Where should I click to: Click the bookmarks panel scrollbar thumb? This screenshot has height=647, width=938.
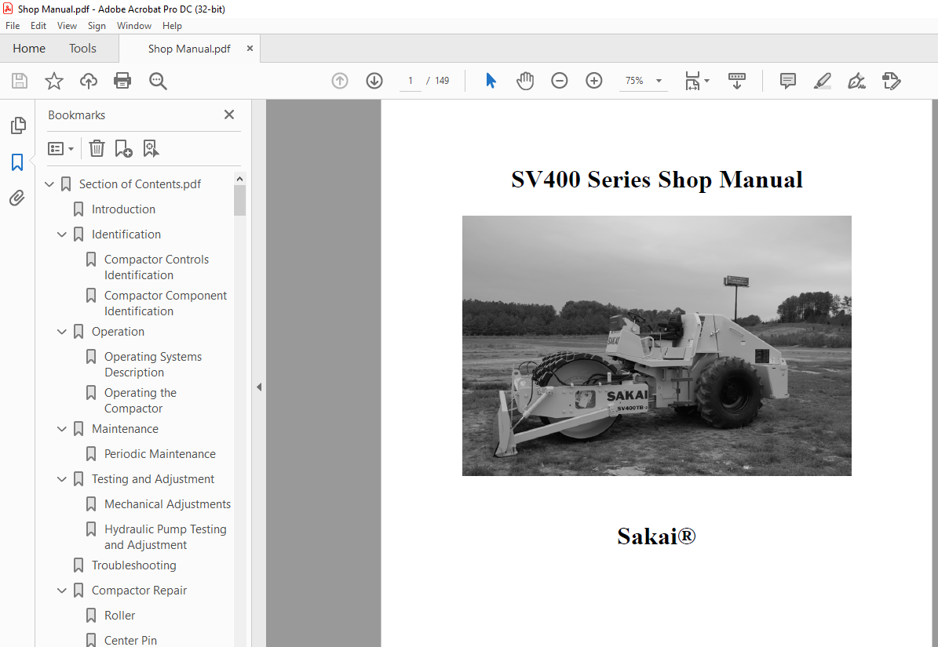tap(240, 200)
